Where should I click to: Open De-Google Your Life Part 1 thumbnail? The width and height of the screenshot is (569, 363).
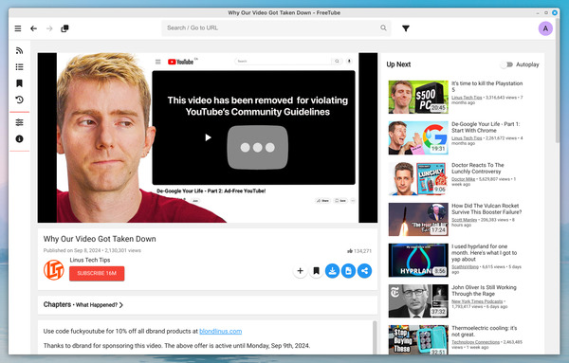click(x=418, y=137)
